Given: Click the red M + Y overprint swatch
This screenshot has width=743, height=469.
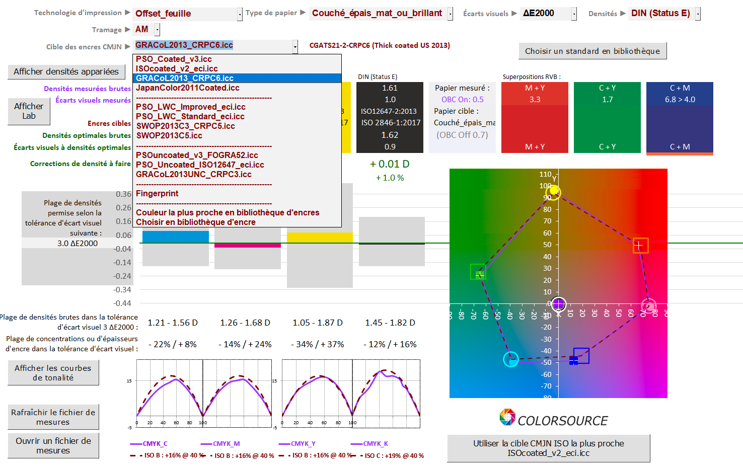Looking at the screenshot, I should point(535,117).
